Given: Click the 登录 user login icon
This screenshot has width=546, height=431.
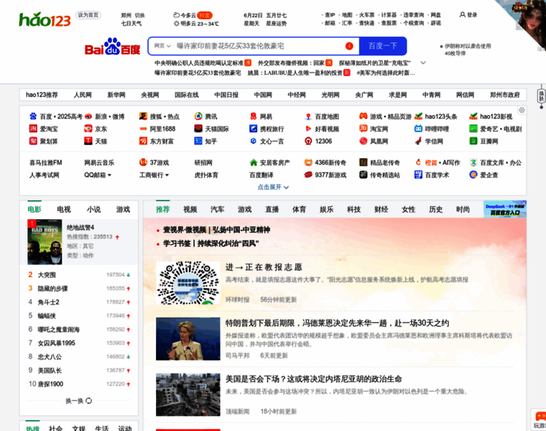Looking at the screenshot, I should tap(463, 14).
